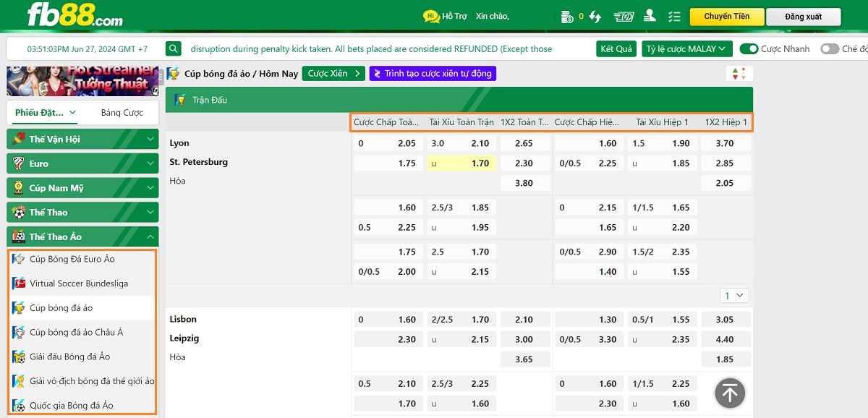Viewport: 868px width, 418px height.
Task: Select Virtual Soccer Bundesliga in sidebar
Action: 79,283
